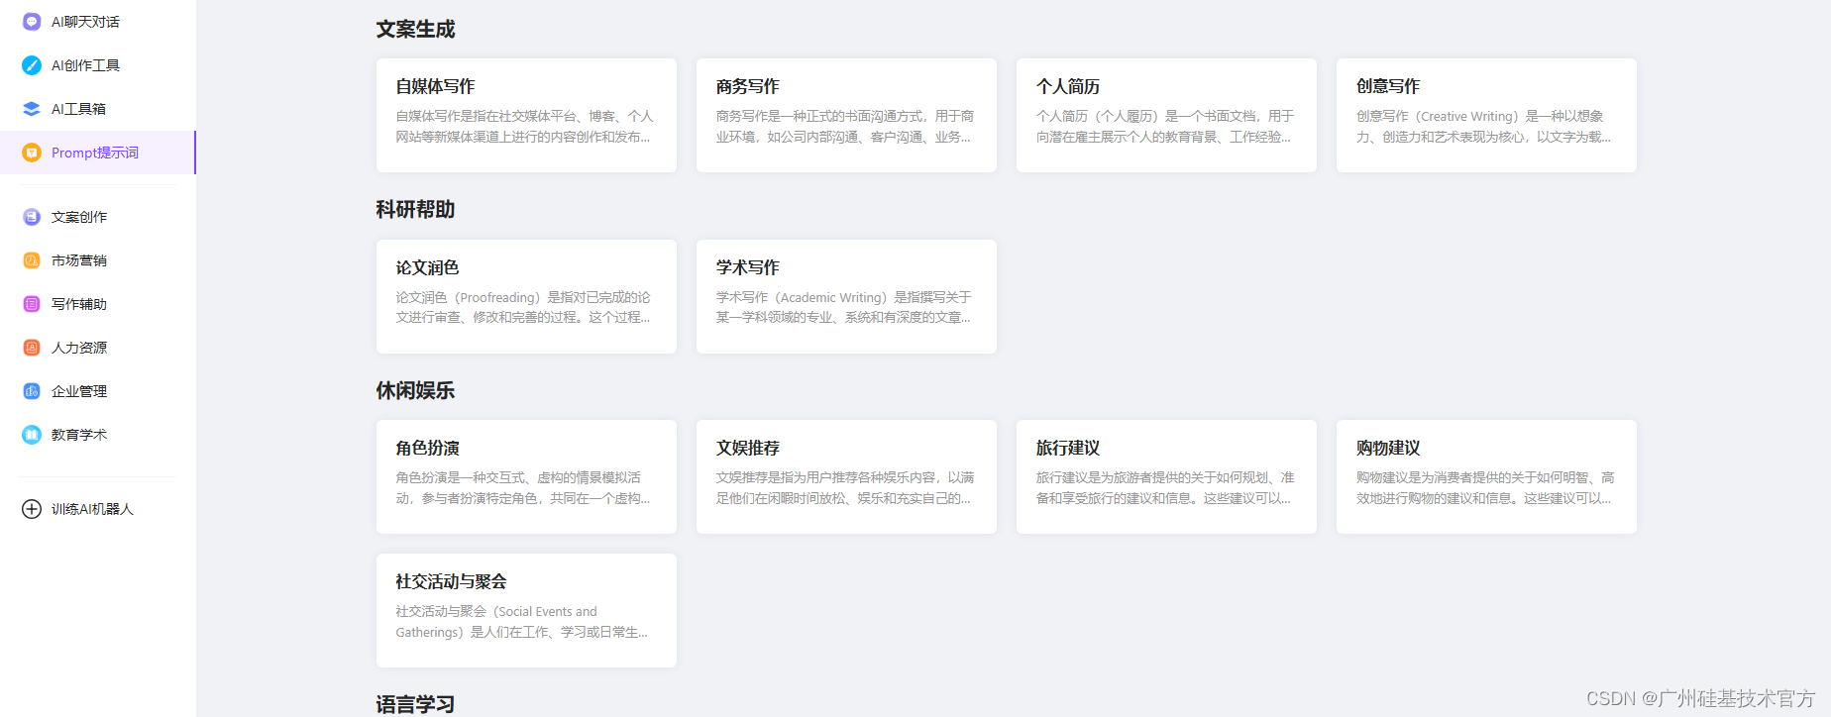Open the 购物建议 prompt card
This screenshot has height=717, width=1831.
click(x=1486, y=476)
